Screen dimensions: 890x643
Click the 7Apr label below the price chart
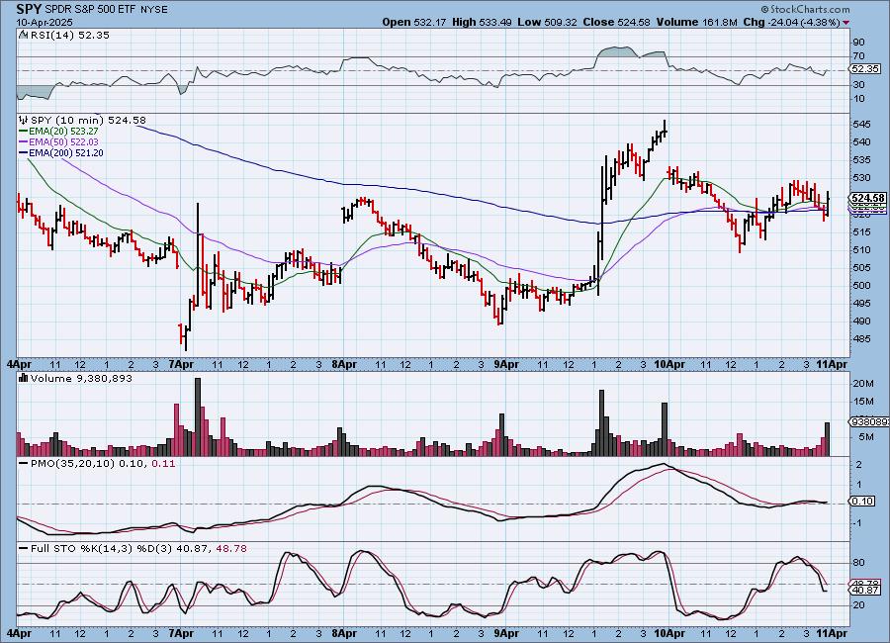pyautogui.click(x=182, y=364)
